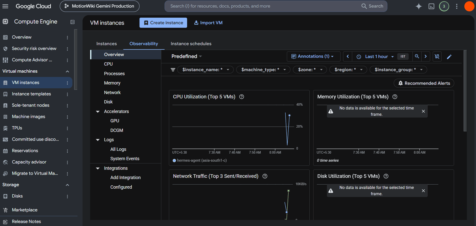
Task: Open the $instance_group filter dropdown
Action: pyautogui.click(x=398, y=70)
